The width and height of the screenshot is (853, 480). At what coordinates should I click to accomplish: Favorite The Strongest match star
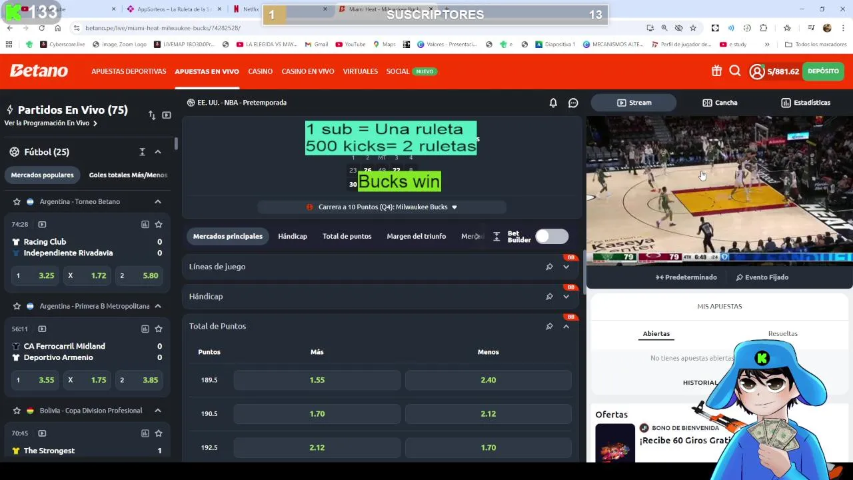pos(159,433)
